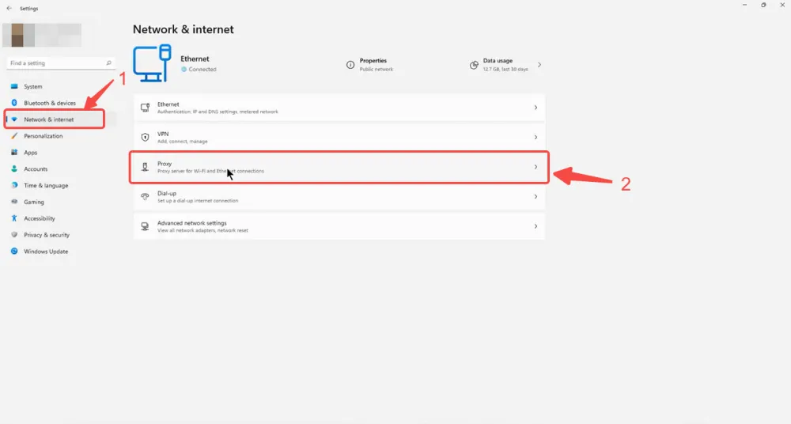This screenshot has height=424, width=791.
Task: Open Advanced network settings row
Action: click(x=339, y=226)
